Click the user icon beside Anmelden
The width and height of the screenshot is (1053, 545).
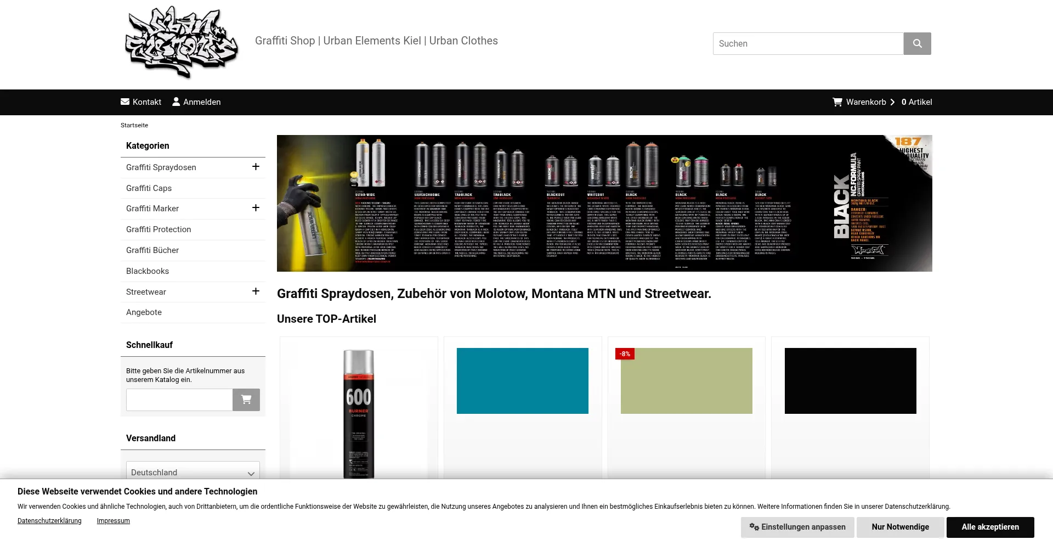point(176,102)
